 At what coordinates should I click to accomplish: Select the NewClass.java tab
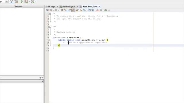click(x=90, y=7)
